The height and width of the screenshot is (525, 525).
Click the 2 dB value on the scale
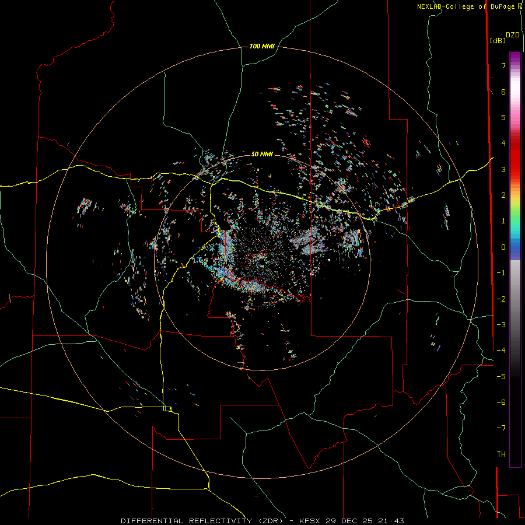(x=503, y=195)
